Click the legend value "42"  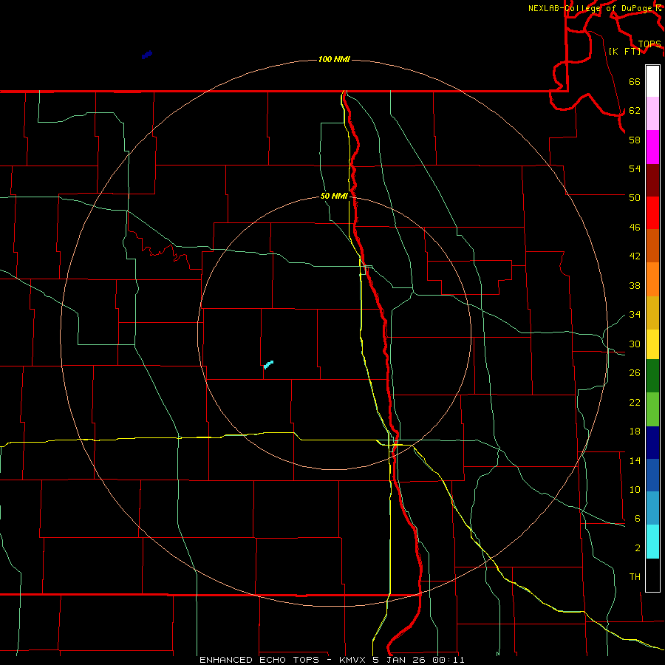pos(635,256)
